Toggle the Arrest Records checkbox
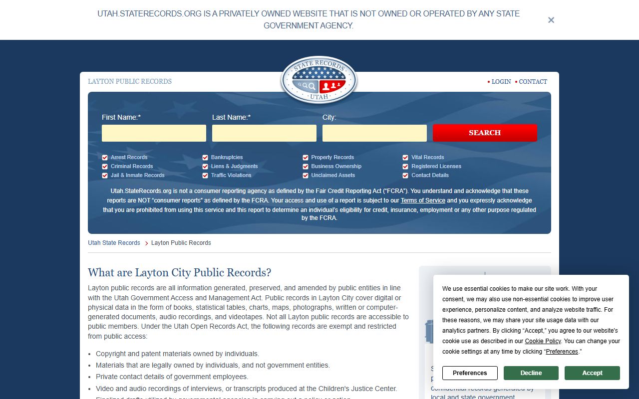 105,158
